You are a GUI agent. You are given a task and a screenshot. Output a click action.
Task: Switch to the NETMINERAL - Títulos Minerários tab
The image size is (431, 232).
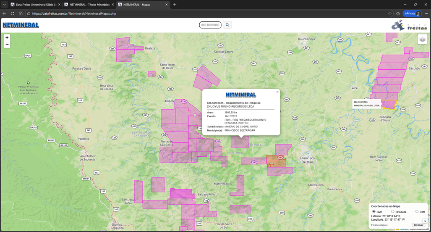click(x=86, y=5)
